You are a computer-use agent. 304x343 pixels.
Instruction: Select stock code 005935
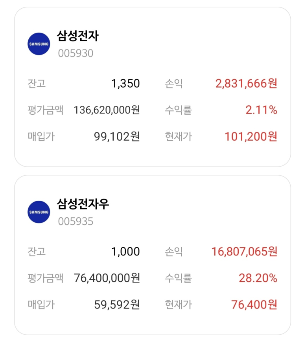click(x=76, y=222)
